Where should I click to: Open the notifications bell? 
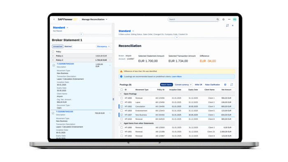(x=223, y=19)
